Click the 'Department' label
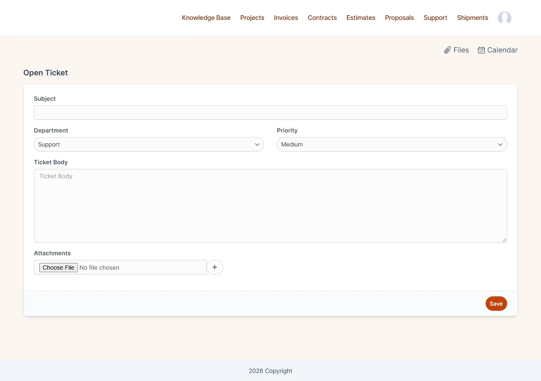The width and height of the screenshot is (541, 381). tap(51, 130)
